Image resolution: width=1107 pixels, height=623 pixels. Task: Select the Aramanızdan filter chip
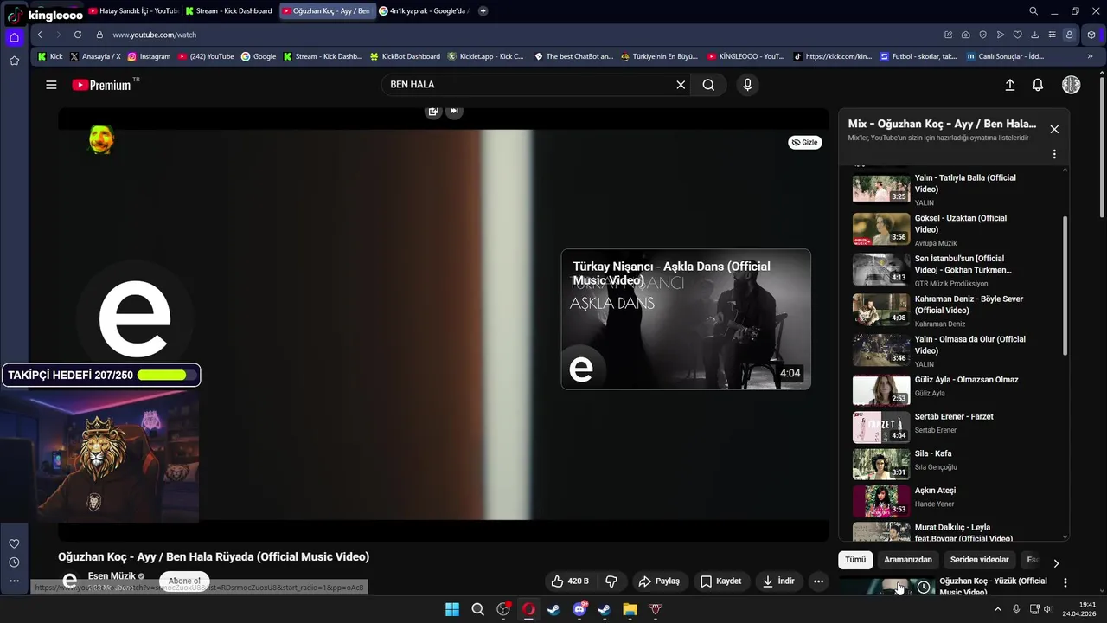click(908, 560)
